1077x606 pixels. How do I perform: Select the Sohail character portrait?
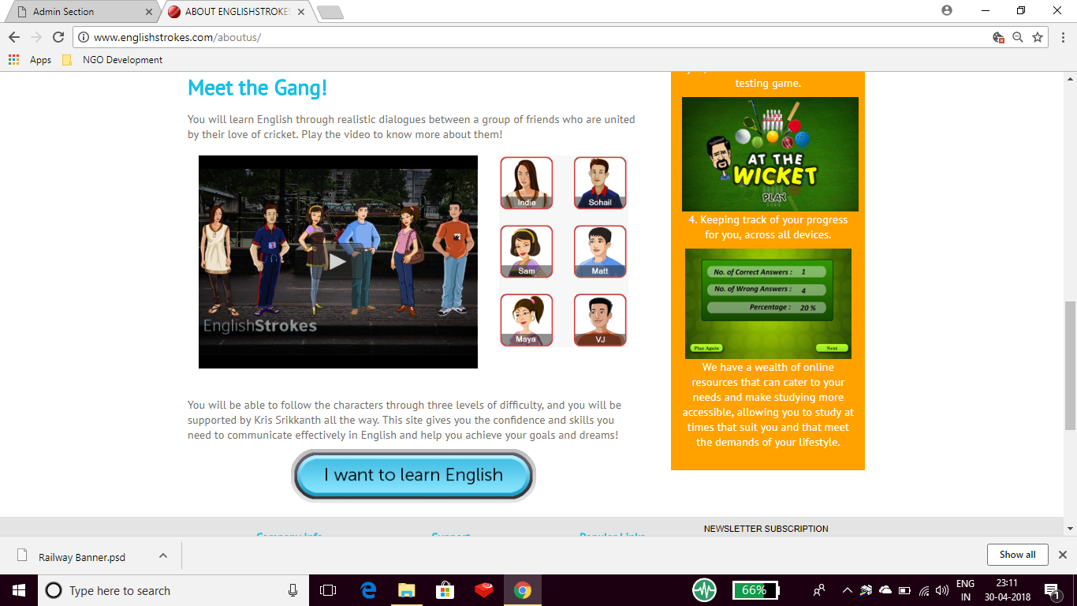[600, 183]
